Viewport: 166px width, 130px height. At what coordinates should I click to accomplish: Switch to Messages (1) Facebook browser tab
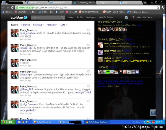coord(37,3)
